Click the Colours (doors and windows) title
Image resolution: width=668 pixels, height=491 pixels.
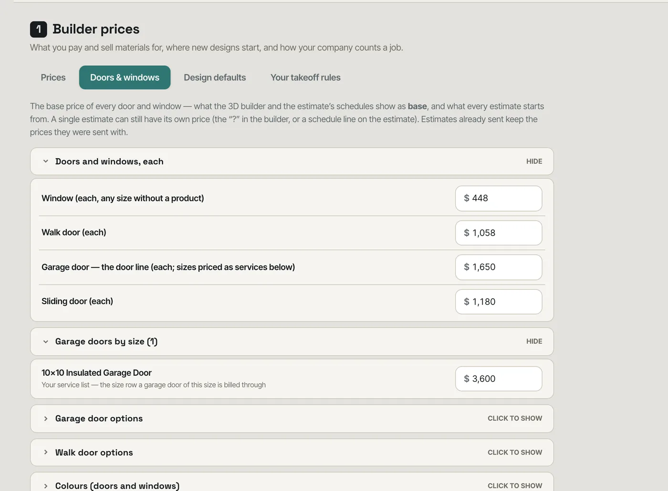click(117, 486)
